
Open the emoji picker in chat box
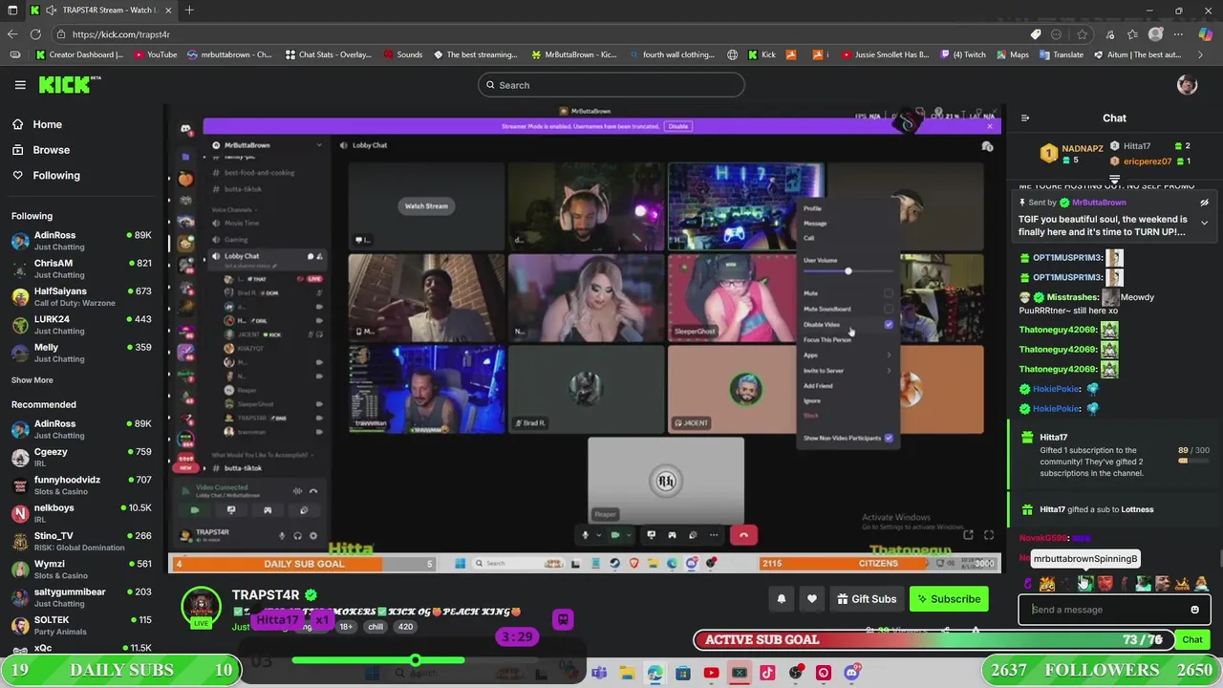coord(1194,610)
